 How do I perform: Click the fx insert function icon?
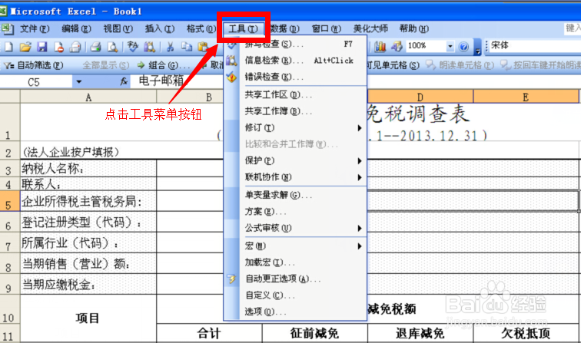pos(124,81)
